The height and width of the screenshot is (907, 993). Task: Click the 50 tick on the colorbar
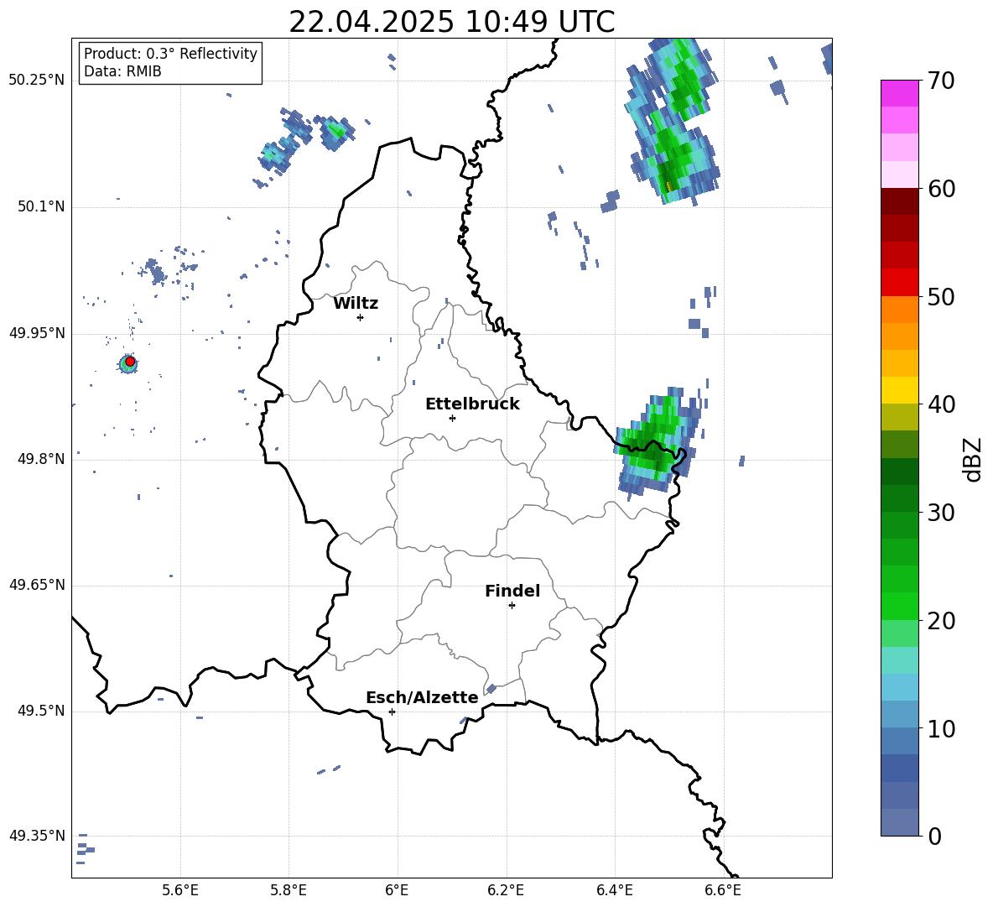tap(941, 297)
